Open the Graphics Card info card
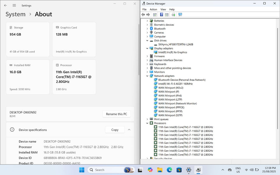 click(x=74, y=39)
